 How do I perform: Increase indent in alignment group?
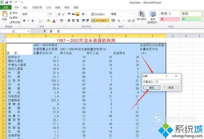coord(87,21)
